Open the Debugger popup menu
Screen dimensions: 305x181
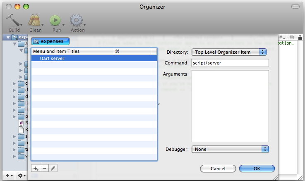(x=230, y=149)
